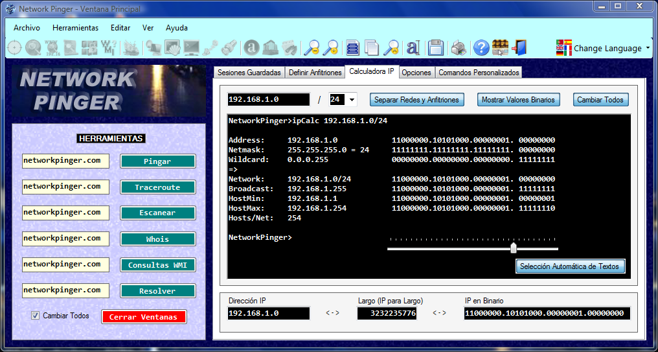Switch to Definir Anfitriones tab

pos(315,73)
